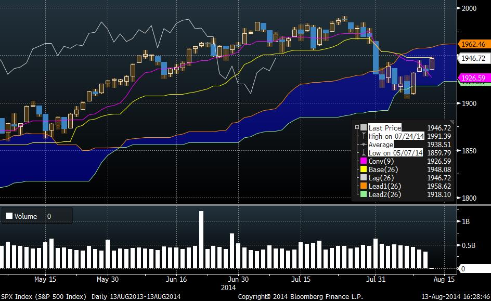Click the white 1946.72 last price tag
Image resolution: width=491 pixels, height=301 pixels.
click(x=473, y=59)
